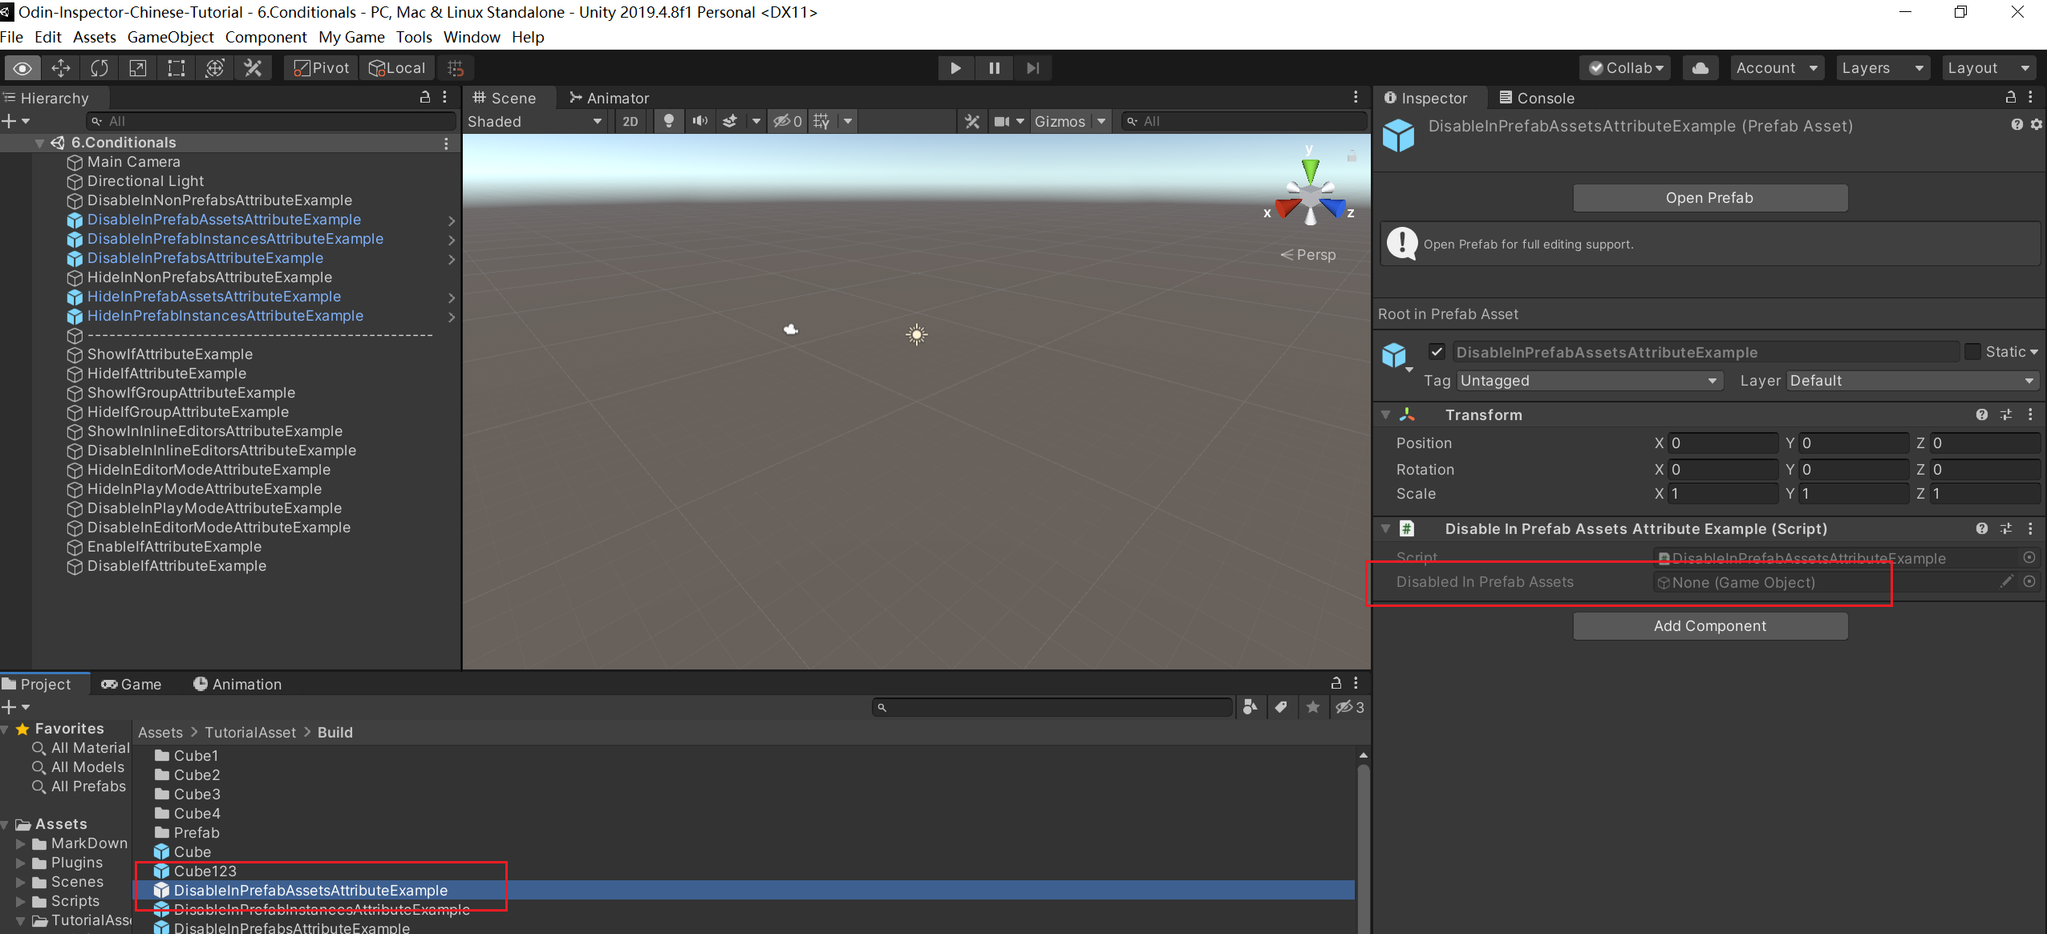Select the Hand (view) tool
Image resolution: width=2047 pixels, height=934 pixels.
pos(22,68)
